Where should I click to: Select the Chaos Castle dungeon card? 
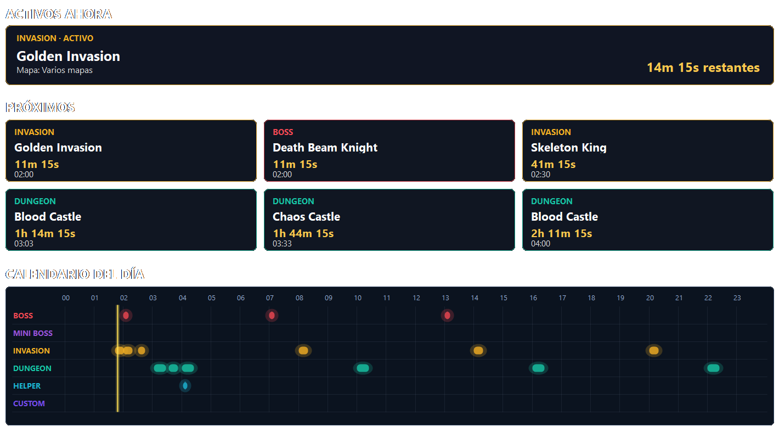click(x=390, y=220)
